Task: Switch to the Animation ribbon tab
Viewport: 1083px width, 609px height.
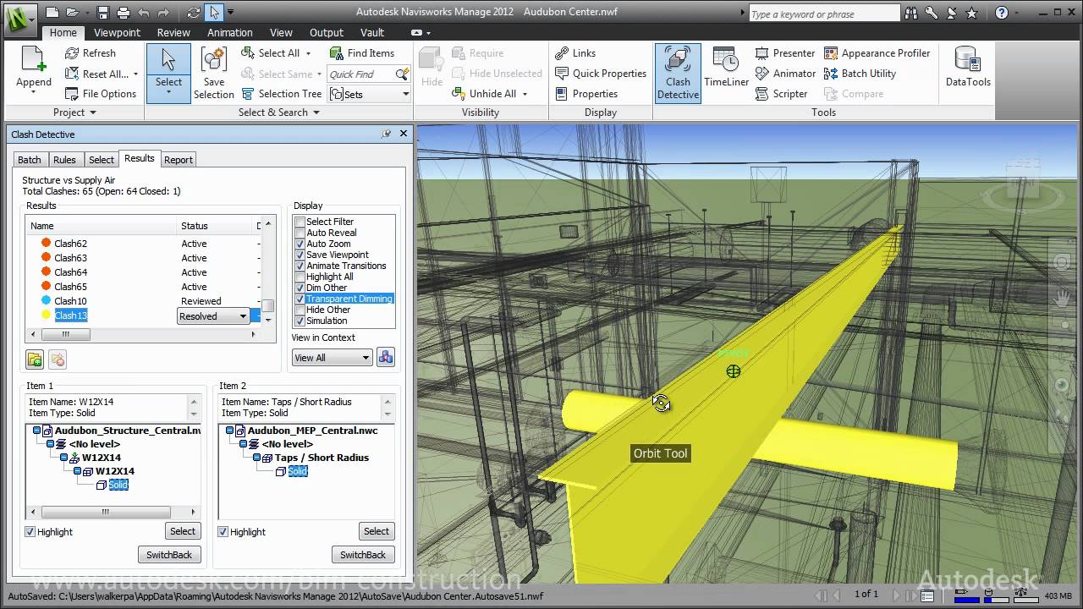Action: pyautogui.click(x=229, y=32)
